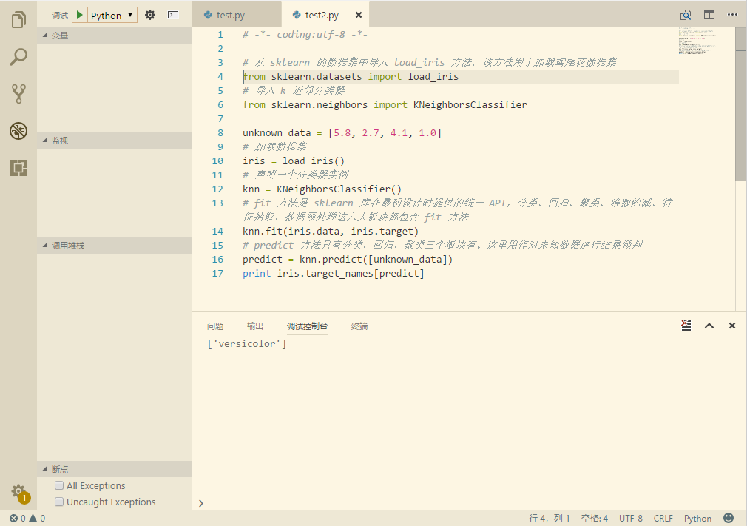Viewport: 747px width, 526px height.
Task: Open debug console icon in debug toolbar
Action: (x=173, y=16)
